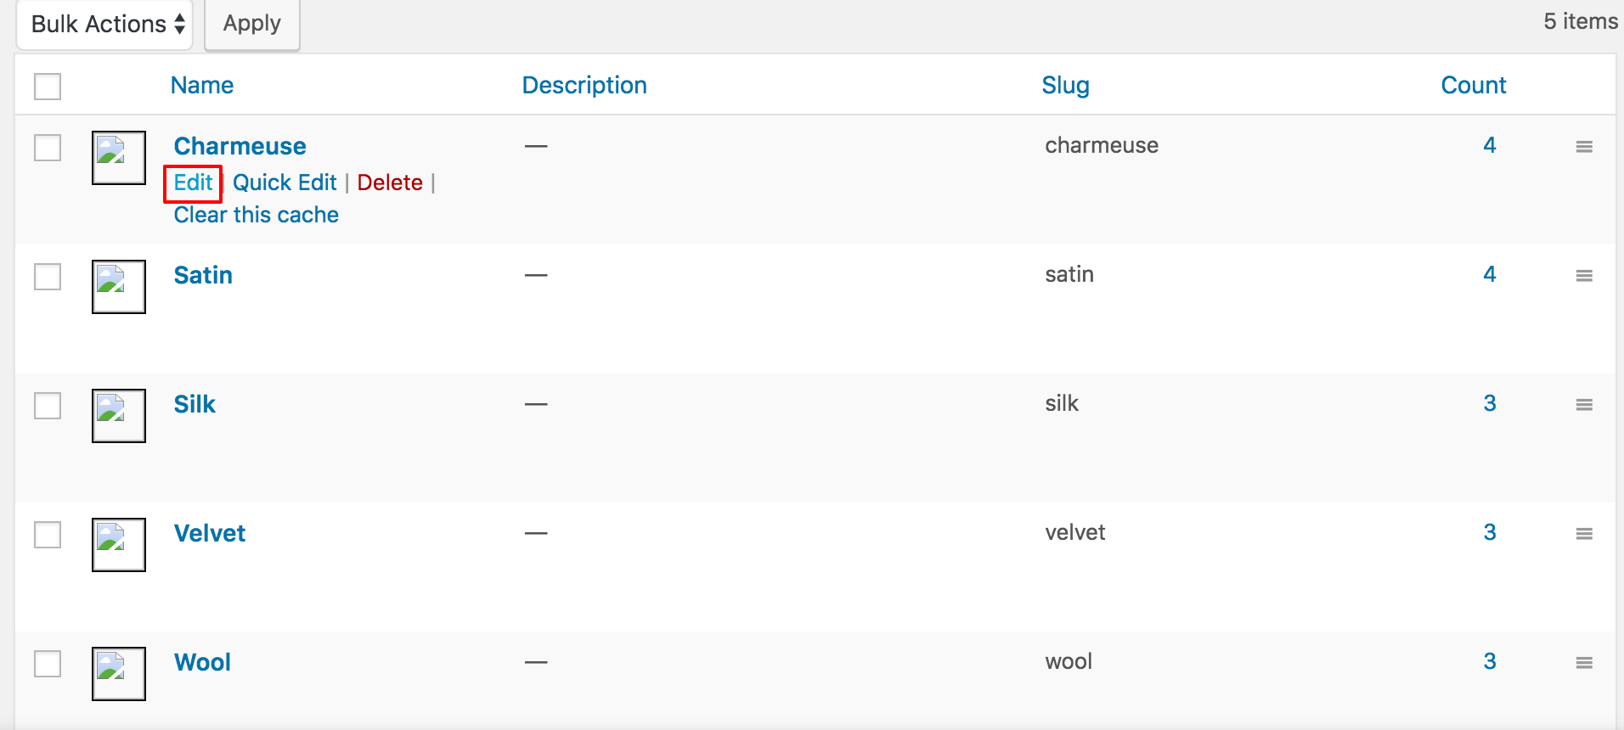Image resolution: width=1624 pixels, height=730 pixels.
Task: Sort terms by the Description column
Action: click(584, 85)
